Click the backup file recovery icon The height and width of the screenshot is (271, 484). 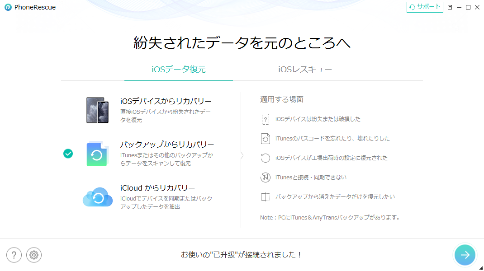97,154
